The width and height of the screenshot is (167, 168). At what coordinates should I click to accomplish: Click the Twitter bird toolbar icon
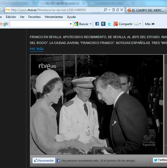(109, 24)
